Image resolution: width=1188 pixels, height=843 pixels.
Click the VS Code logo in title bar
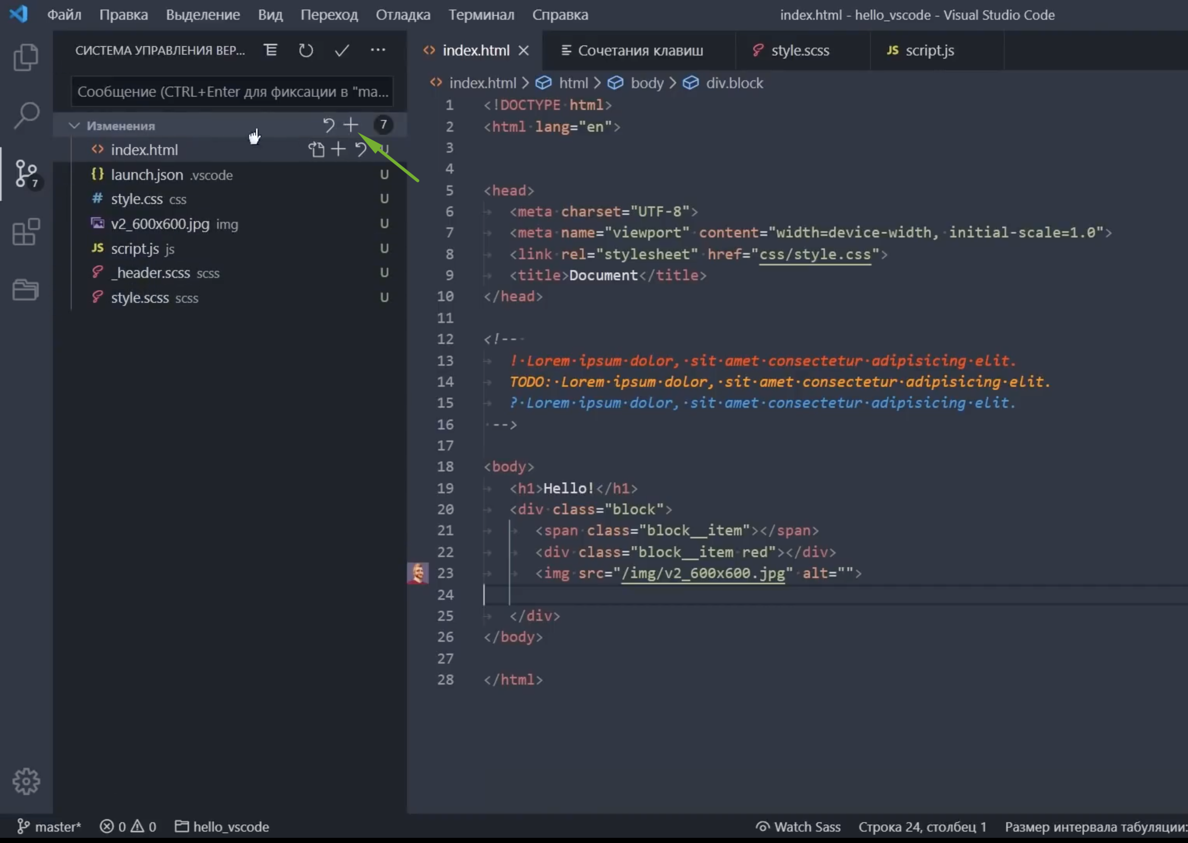click(x=18, y=14)
